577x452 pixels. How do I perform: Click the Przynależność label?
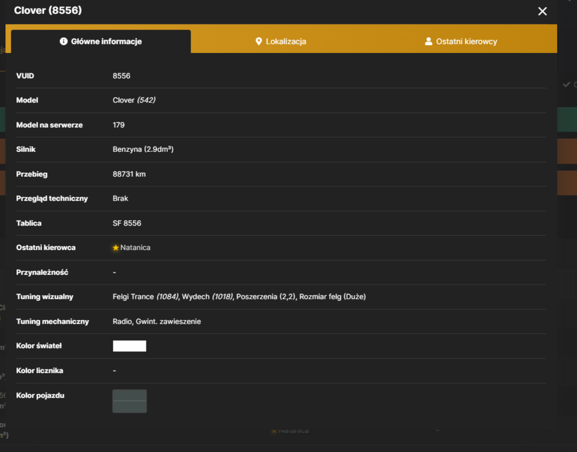click(x=42, y=272)
